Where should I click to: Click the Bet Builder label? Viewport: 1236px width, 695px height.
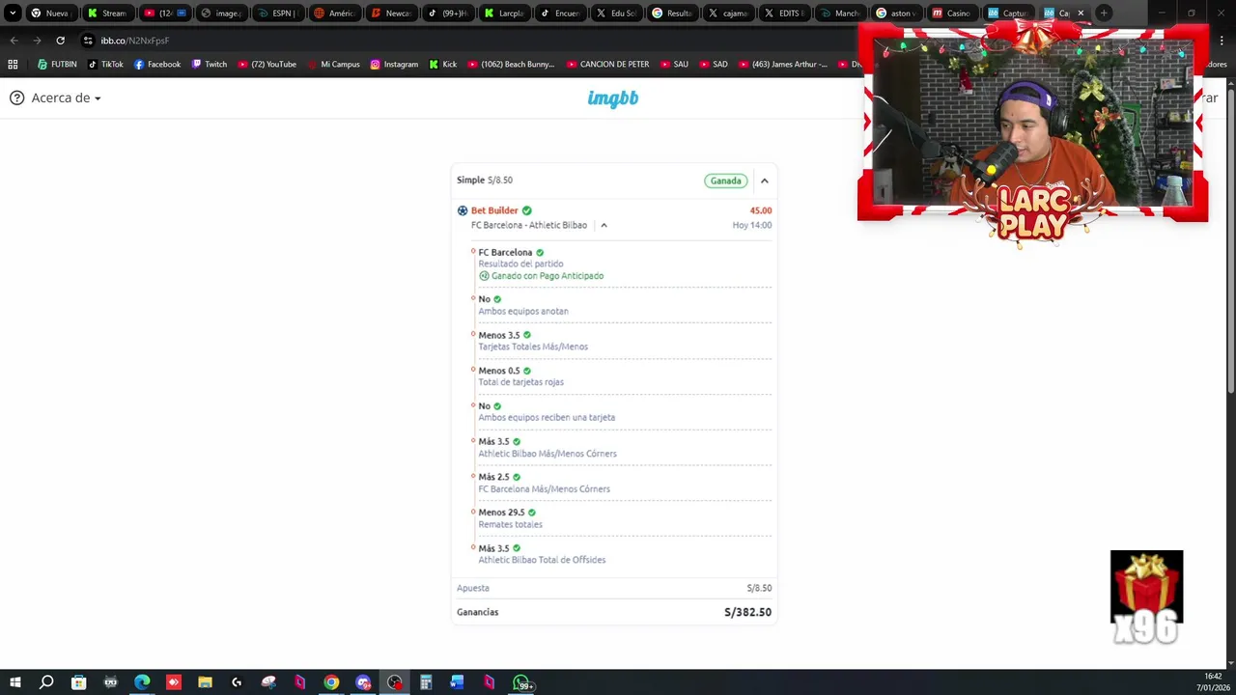pyautogui.click(x=494, y=210)
